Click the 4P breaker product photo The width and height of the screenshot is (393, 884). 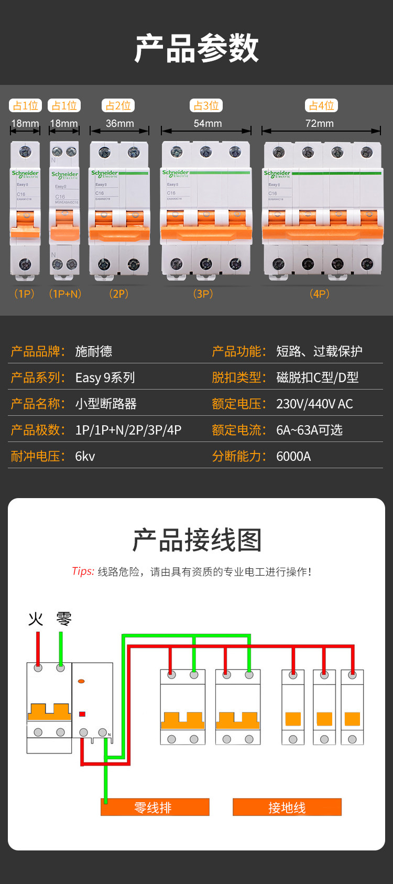[x=322, y=210]
